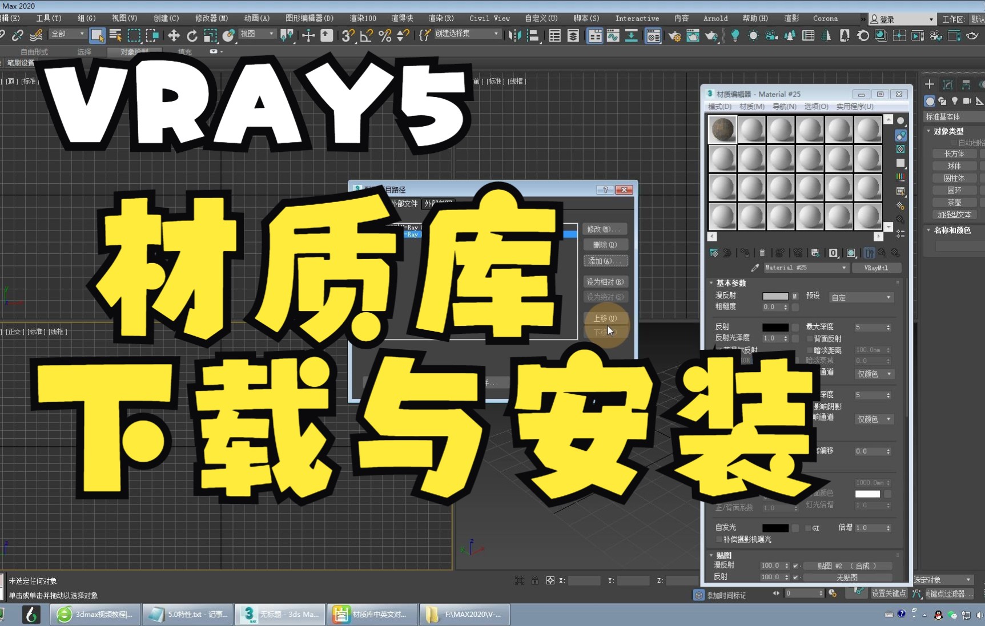This screenshot has height=626, width=985.
Task: Click the Select by Name list icon
Action: [115, 36]
